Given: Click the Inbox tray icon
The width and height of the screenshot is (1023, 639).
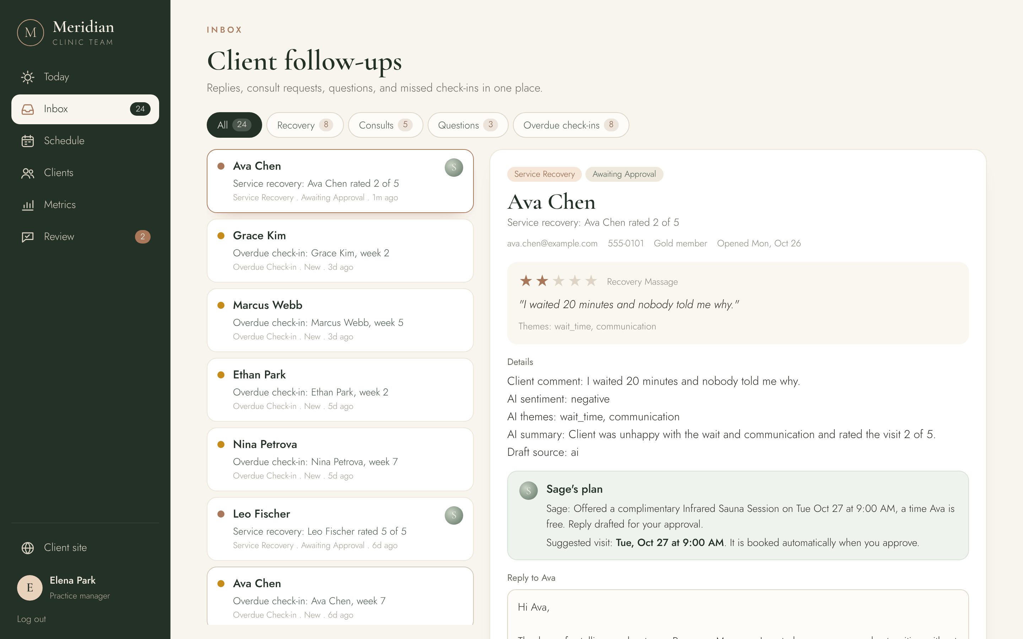Looking at the screenshot, I should [28, 109].
